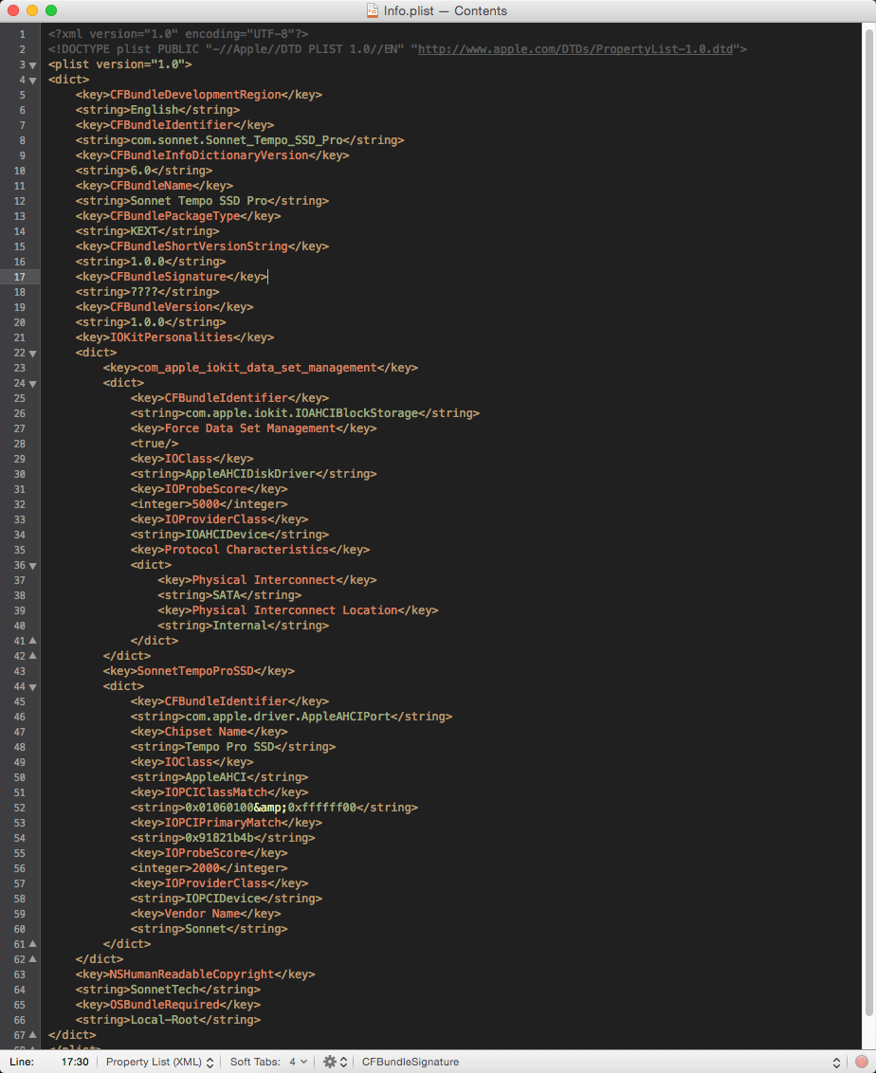Click the OSBundleRequired key
Viewport: 876px width, 1073px height.
tap(164, 1005)
